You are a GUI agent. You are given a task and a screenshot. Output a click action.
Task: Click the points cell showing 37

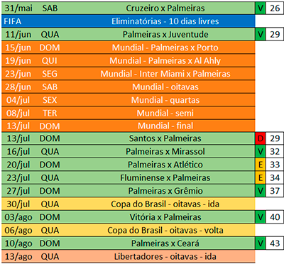275,191
